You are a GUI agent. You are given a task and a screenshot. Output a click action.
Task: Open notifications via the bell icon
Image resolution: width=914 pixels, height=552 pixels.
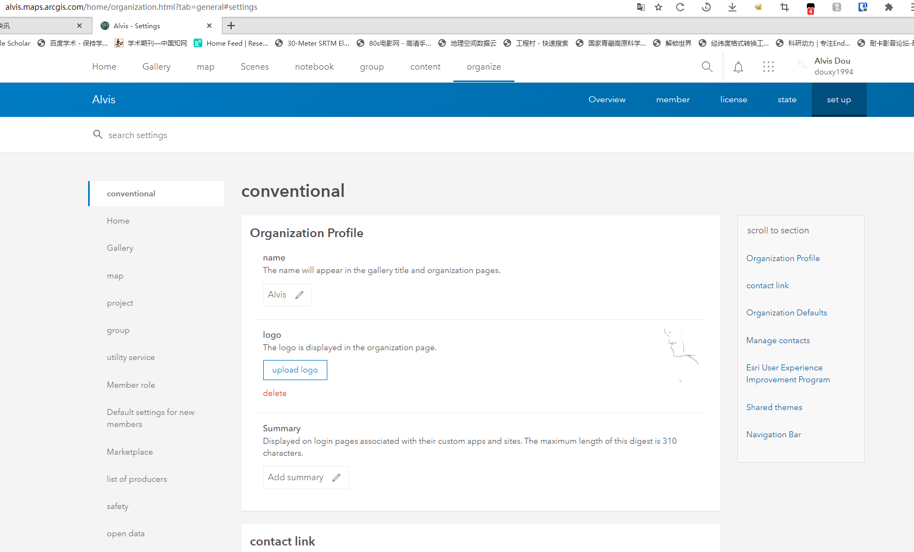[x=738, y=66]
